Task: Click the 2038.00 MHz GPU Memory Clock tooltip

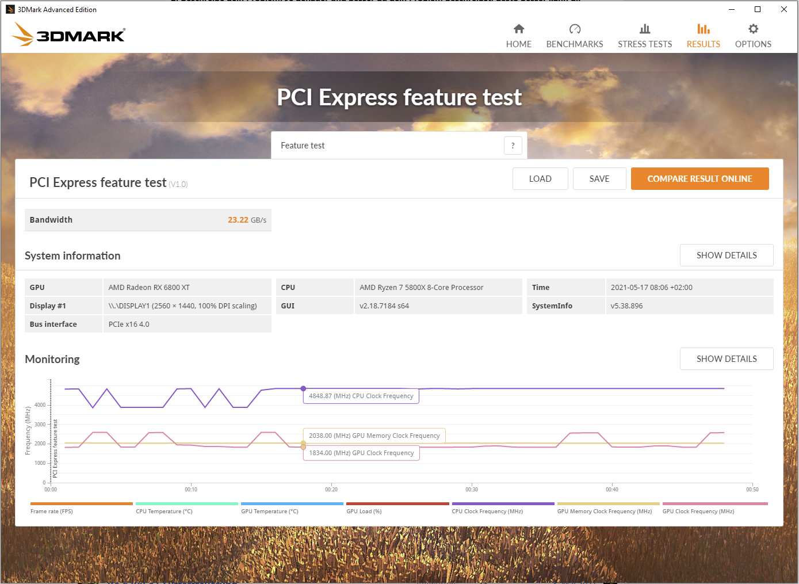Action: 374,436
